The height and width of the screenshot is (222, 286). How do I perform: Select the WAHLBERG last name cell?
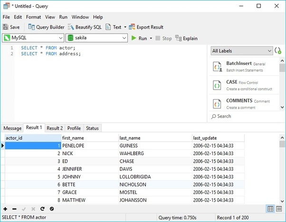click(155, 154)
